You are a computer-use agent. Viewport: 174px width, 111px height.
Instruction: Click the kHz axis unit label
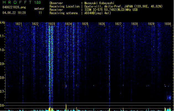[2, 22]
